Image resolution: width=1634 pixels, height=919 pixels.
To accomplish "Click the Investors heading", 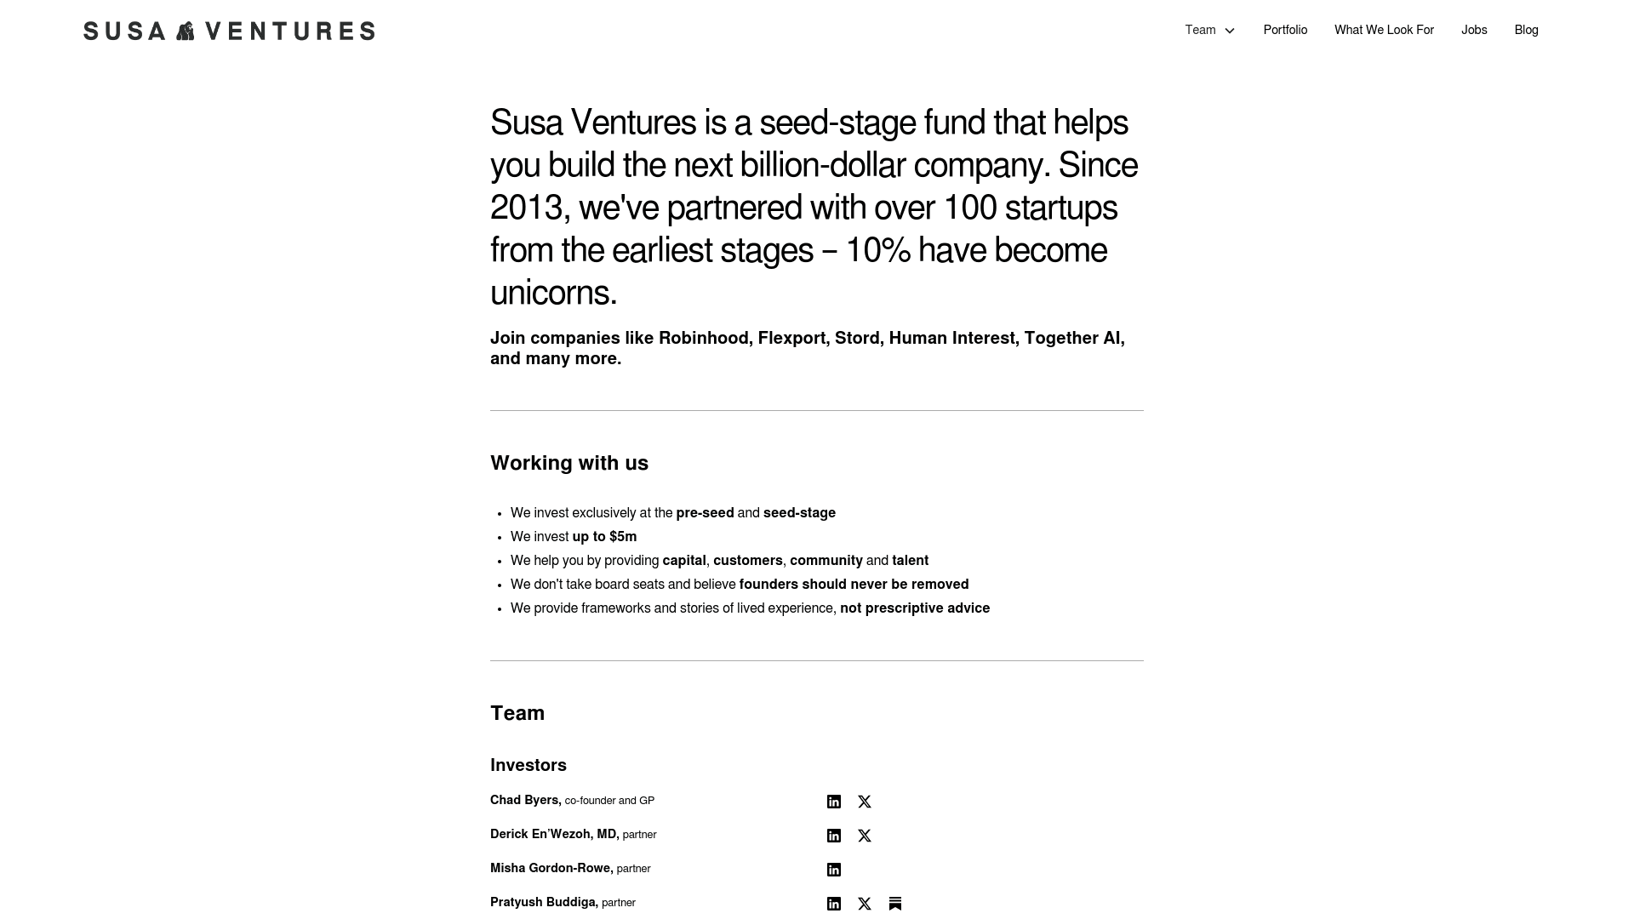I will (528, 765).
